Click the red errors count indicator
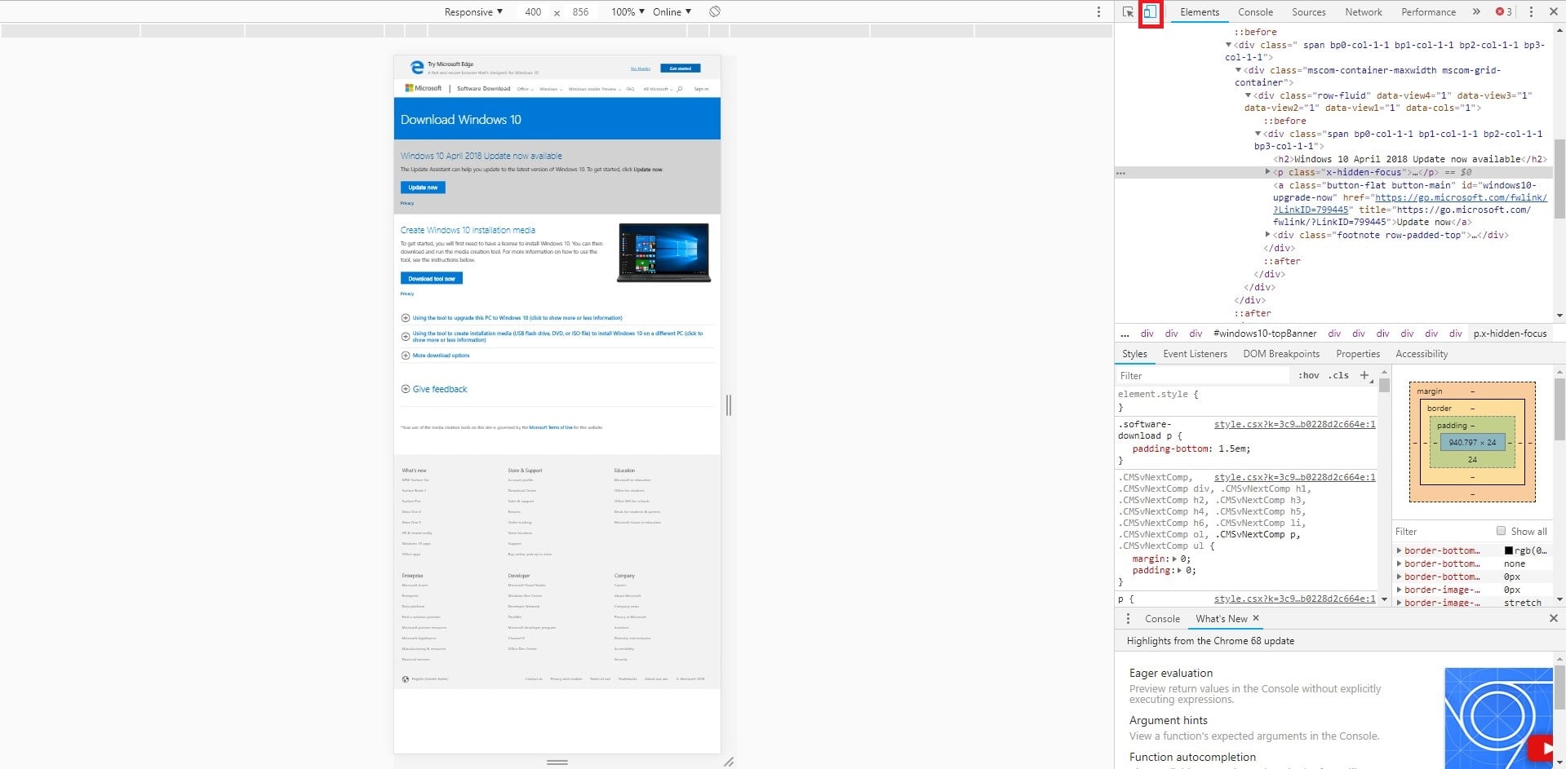This screenshot has width=1566, height=769. click(x=1503, y=11)
